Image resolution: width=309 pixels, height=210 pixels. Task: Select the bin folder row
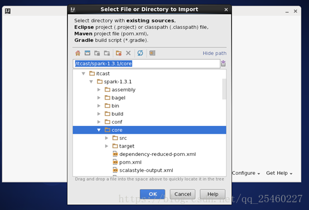[149, 106]
